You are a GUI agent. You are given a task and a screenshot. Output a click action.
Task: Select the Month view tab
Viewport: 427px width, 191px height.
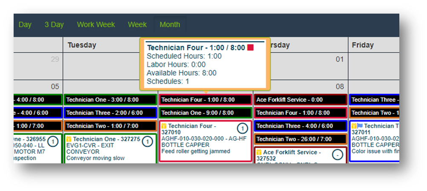[169, 25]
